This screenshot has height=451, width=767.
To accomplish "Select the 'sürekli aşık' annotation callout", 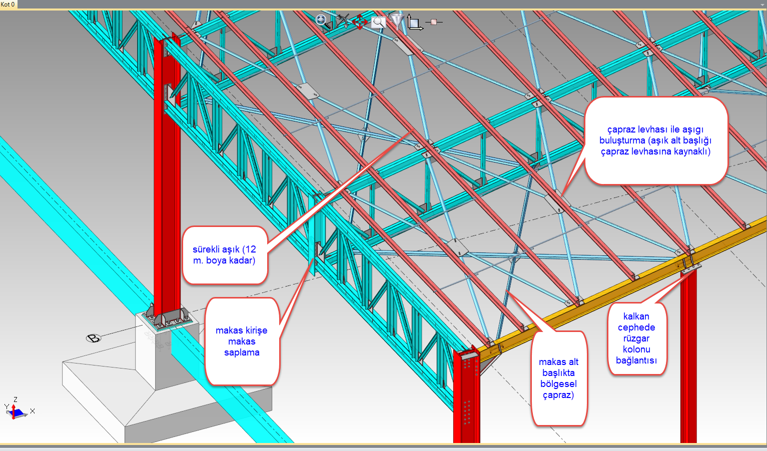I will pos(224,255).
